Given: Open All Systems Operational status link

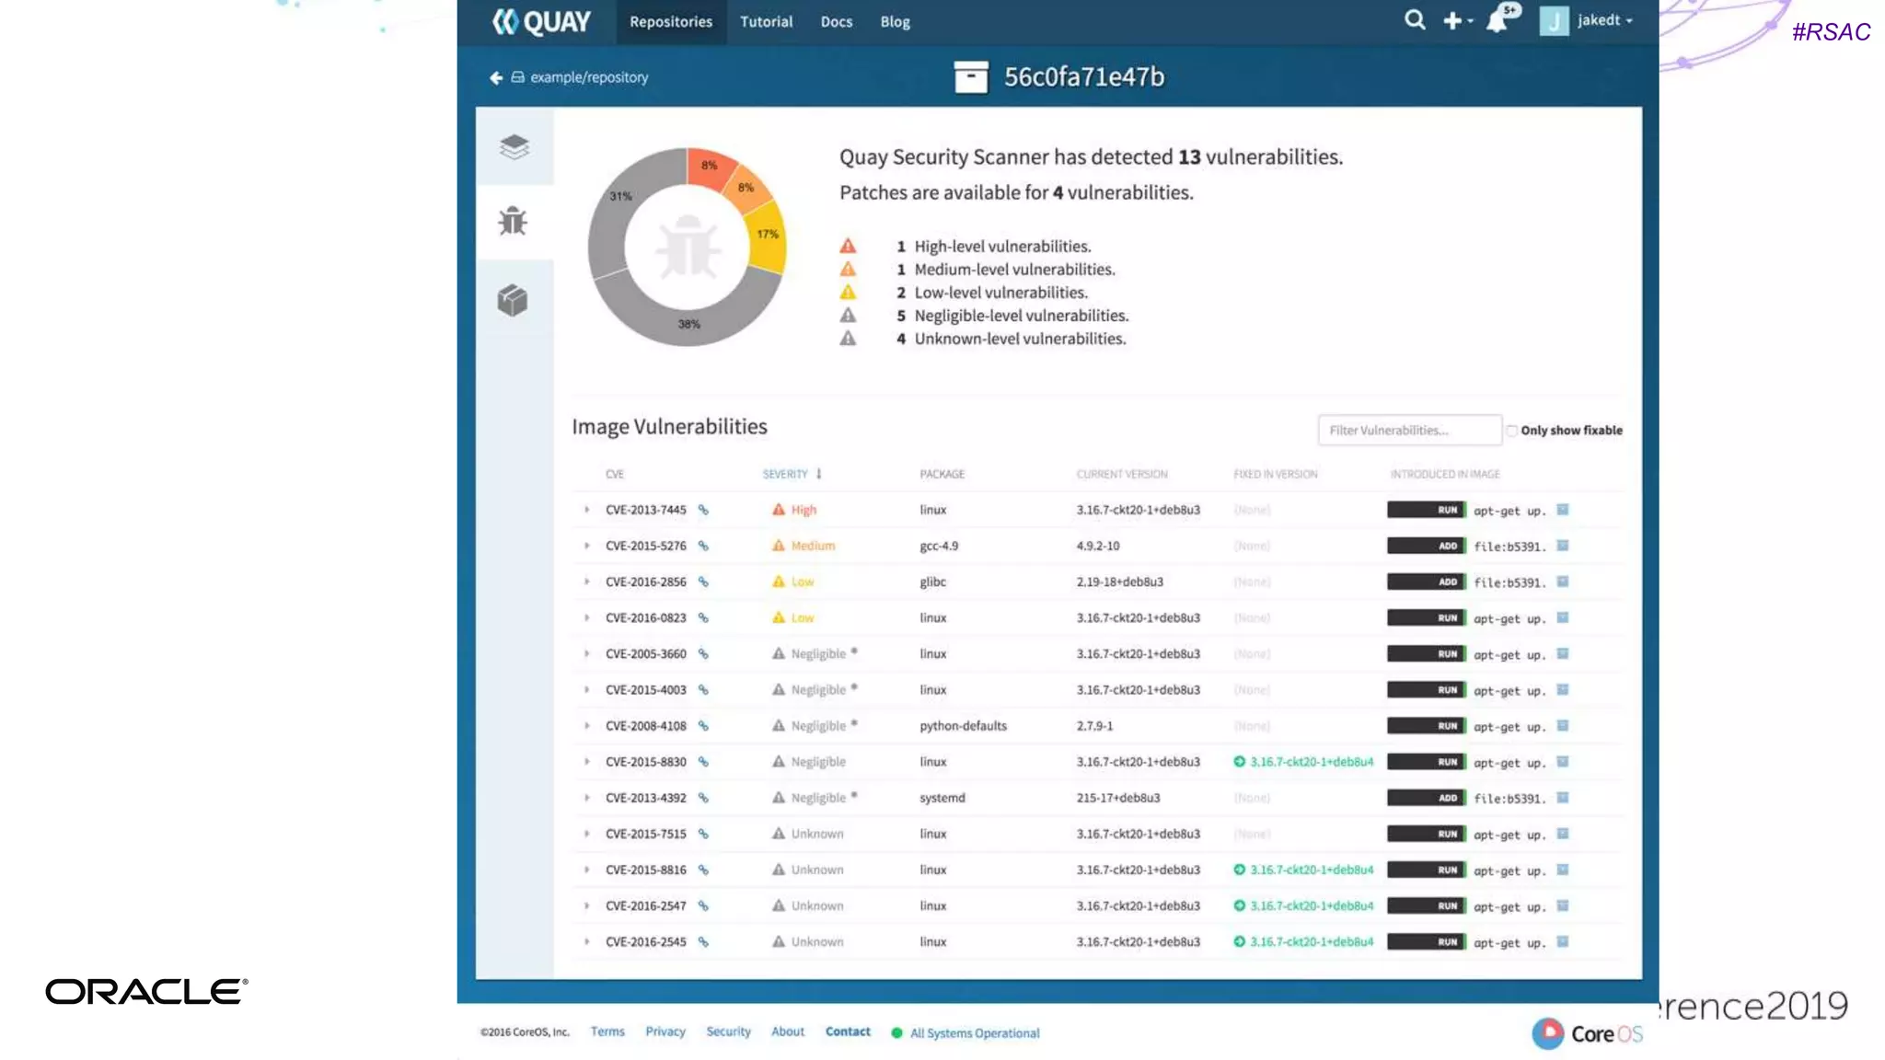Looking at the screenshot, I should [x=974, y=1033].
